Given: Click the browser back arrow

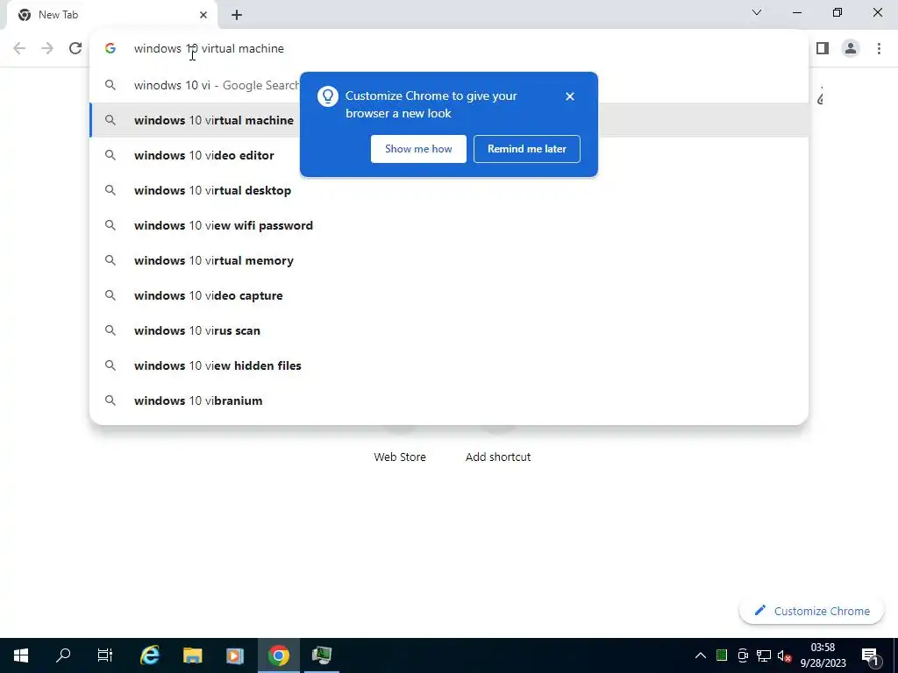Looking at the screenshot, I should pyautogui.click(x=19, y=49).
